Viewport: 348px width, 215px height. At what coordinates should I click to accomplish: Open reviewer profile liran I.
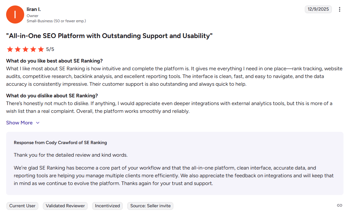pyautogui.click(x=34, y=9)
